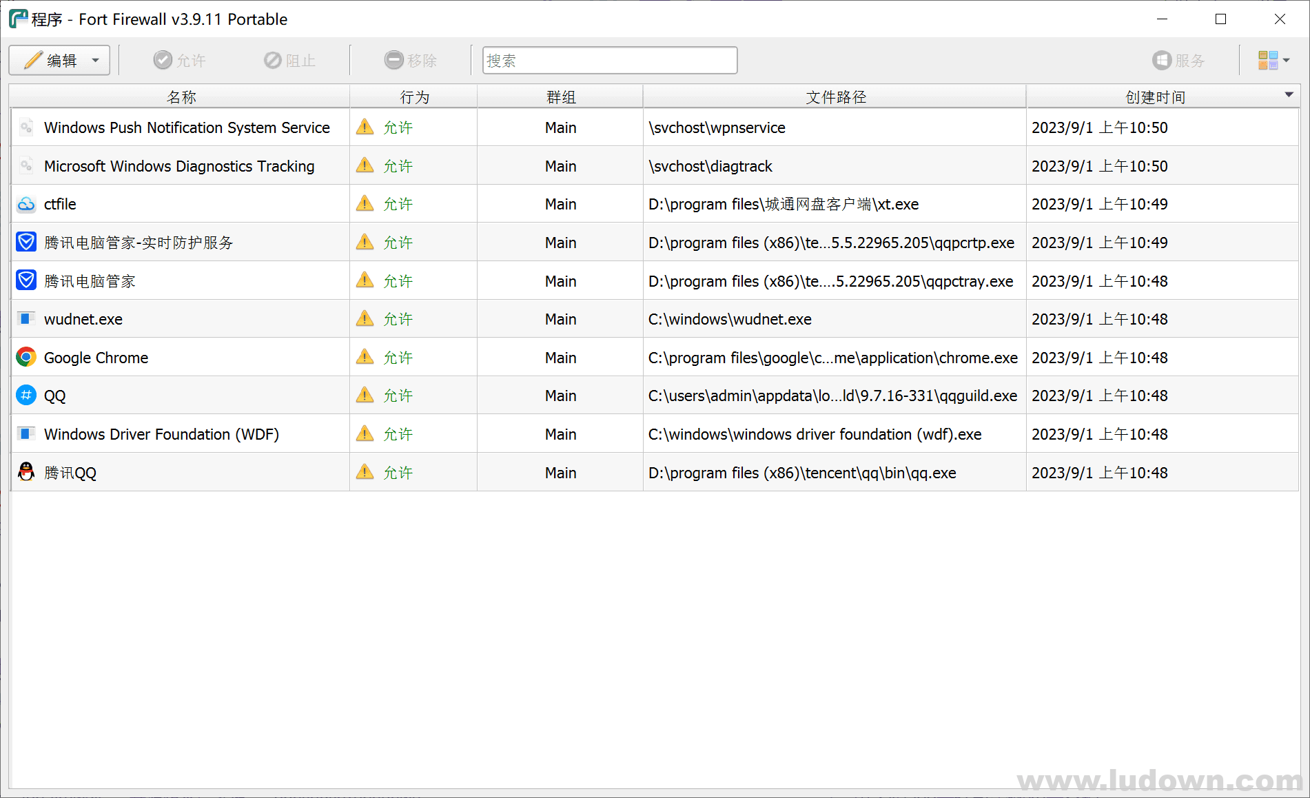Click warning icon in 腾讯QQ row
The height and width of the screenshot is (798, 1310).
pos(365,472)
